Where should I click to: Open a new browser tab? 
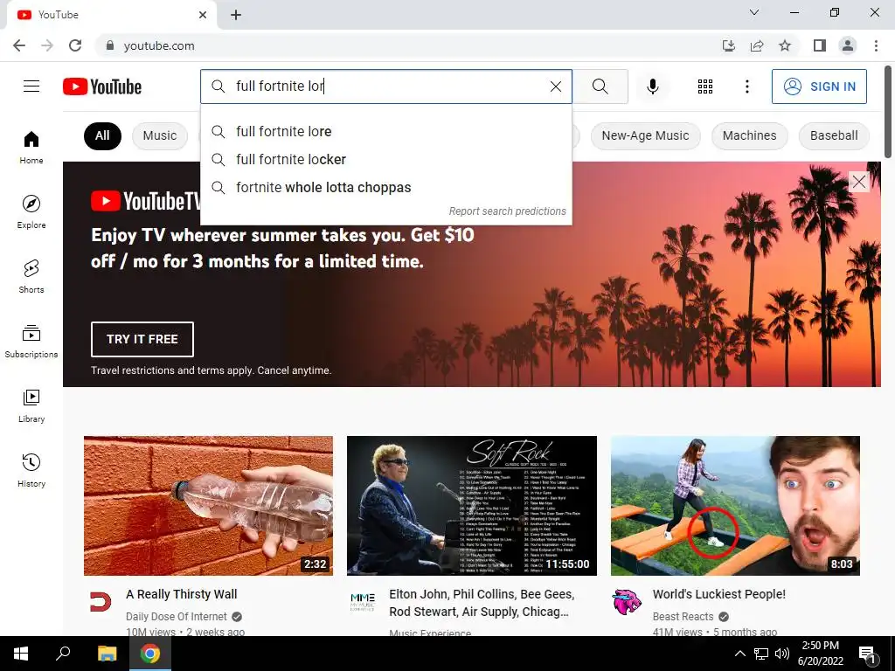[236, 15]
